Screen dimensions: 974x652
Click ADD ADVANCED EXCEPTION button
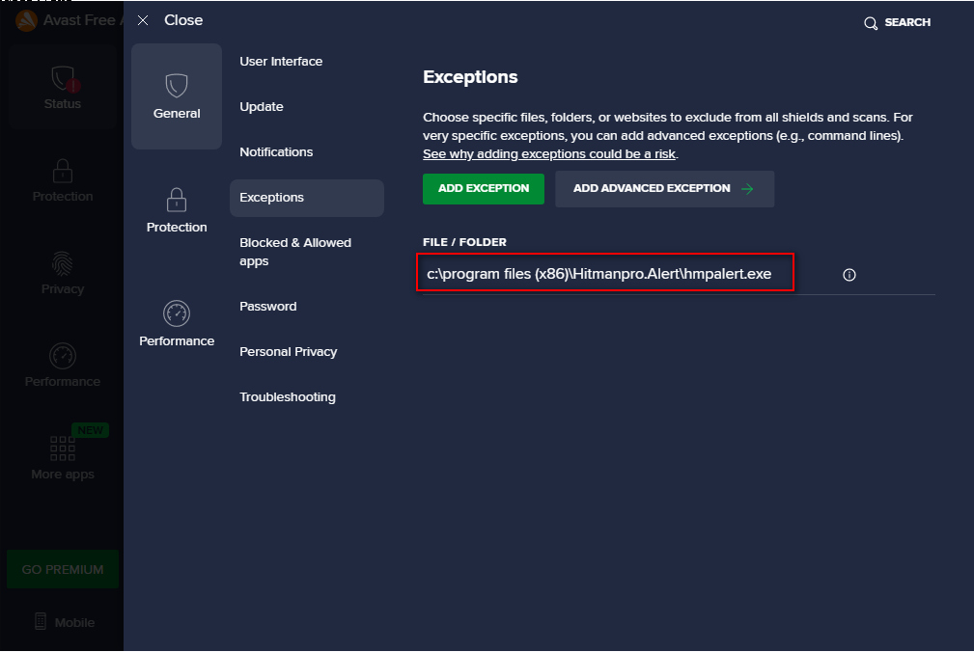point(665,189)
